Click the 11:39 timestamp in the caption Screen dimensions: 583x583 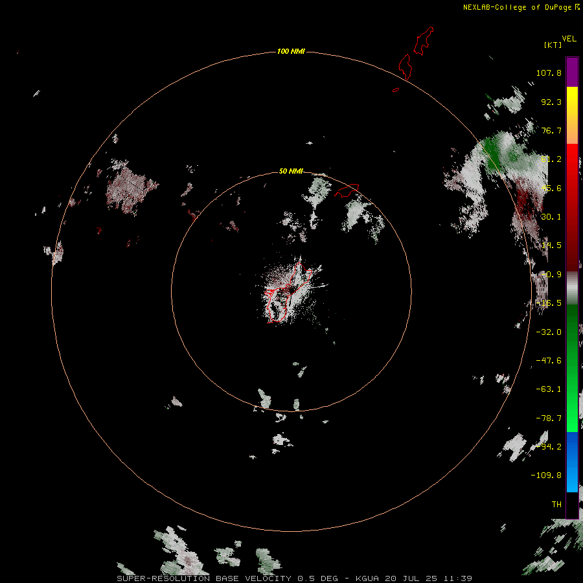click(458, 578)
